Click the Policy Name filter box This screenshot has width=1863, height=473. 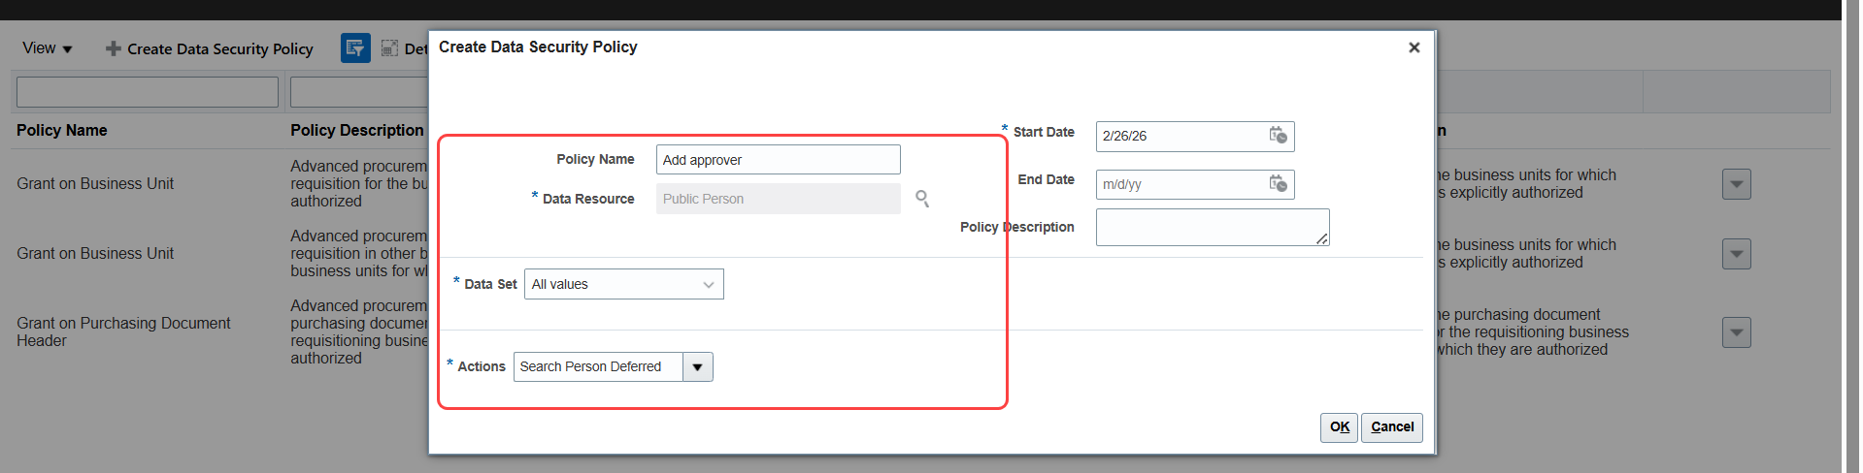[x=148, y=92]
